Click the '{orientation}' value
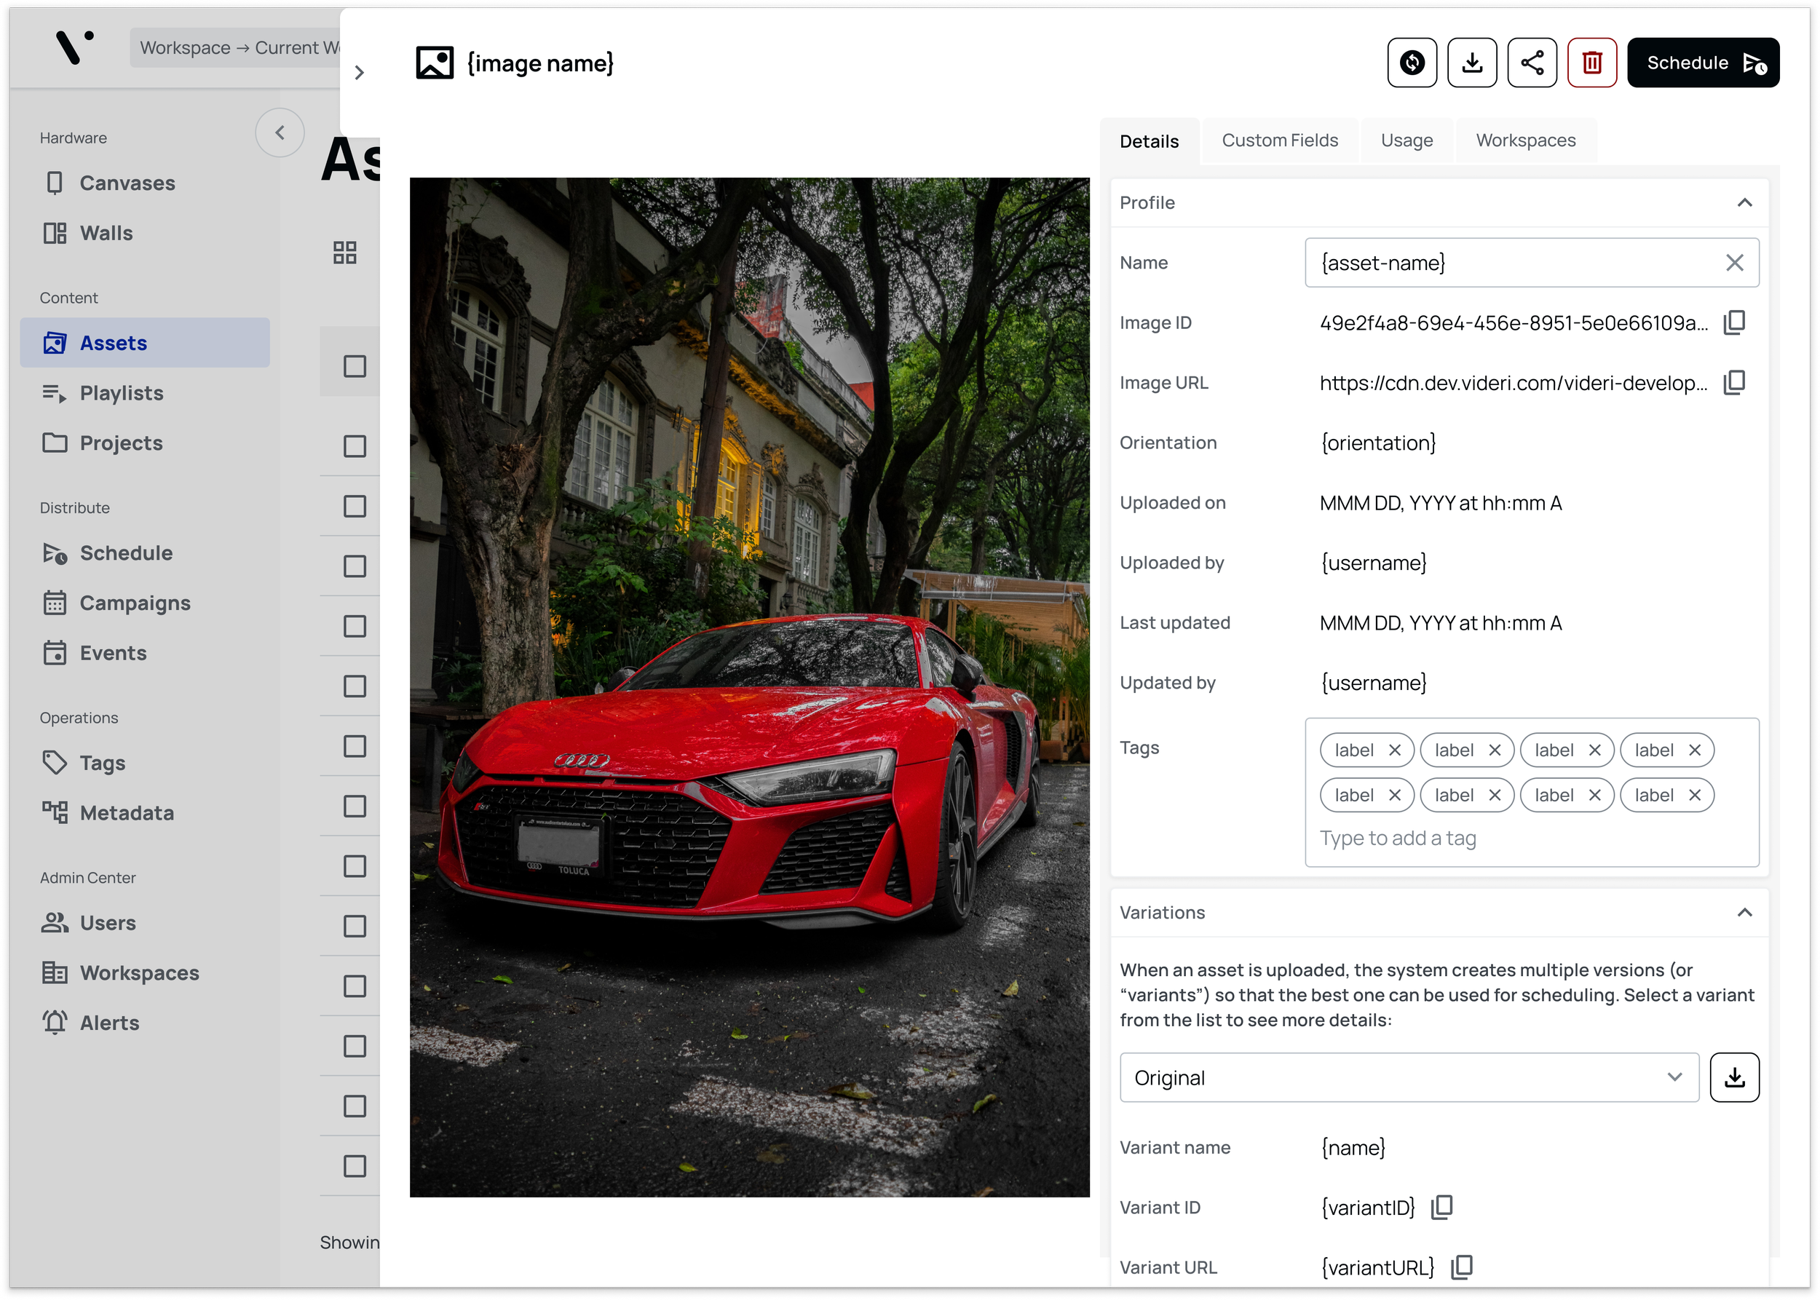Screen dimensions: 1820x1300 [1378, 443]
